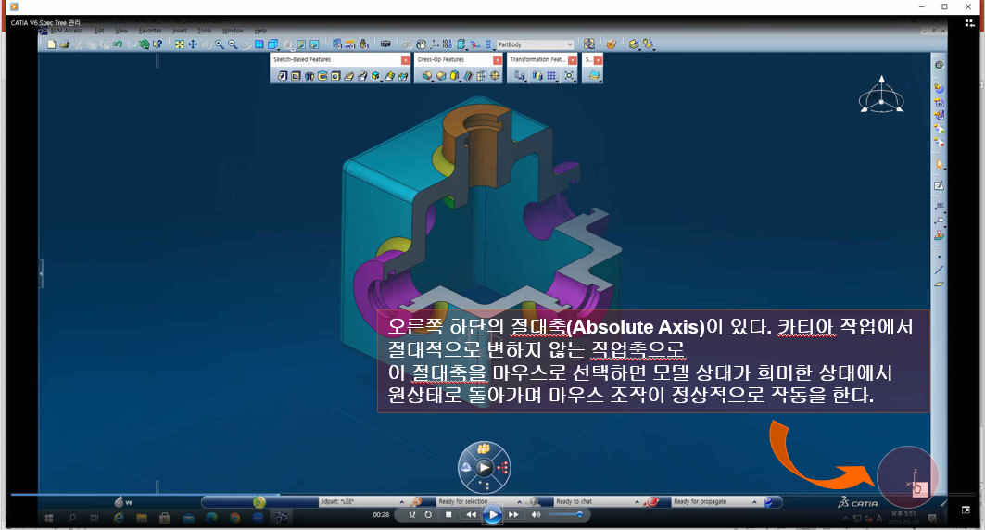Click the Rectangular Pattern grid icon
985x530 pixels.
pos(550,76)
